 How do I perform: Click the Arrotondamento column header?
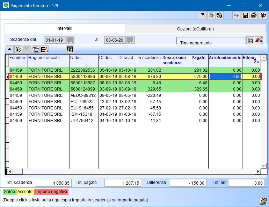point(225,61)
